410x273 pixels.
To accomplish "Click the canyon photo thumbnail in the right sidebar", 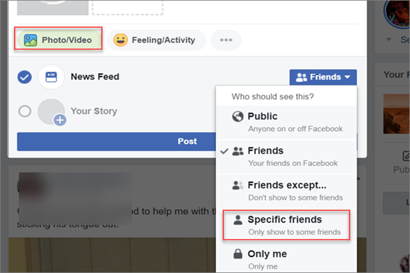I will pos(396,114).
